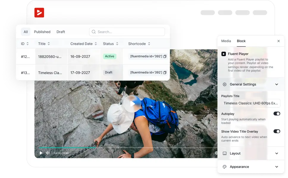Viewport: 288px width, 178px height.
Task: Expand the Appearance section
Action: click(276, 167)
